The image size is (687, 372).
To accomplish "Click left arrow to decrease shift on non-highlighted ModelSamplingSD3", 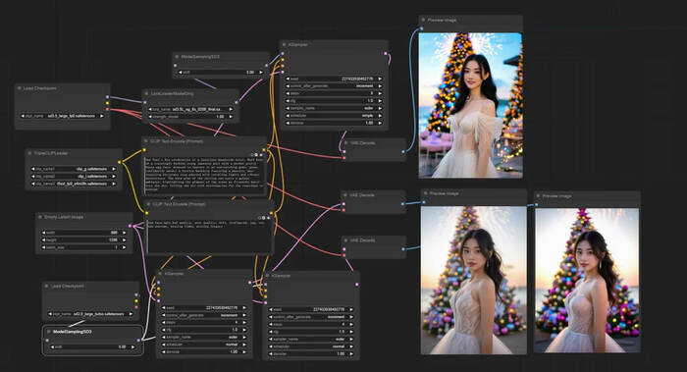I will click(180, 73).
